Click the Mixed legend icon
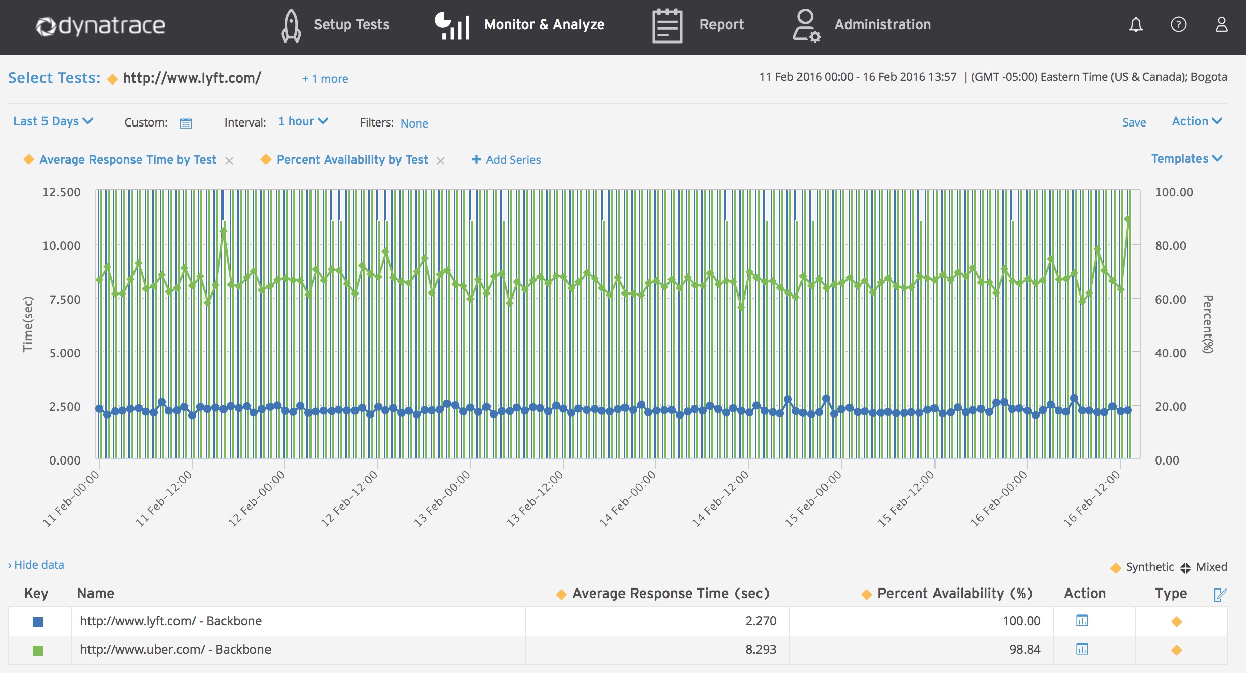This screenshot has width=1246, height=673. 1185,568
